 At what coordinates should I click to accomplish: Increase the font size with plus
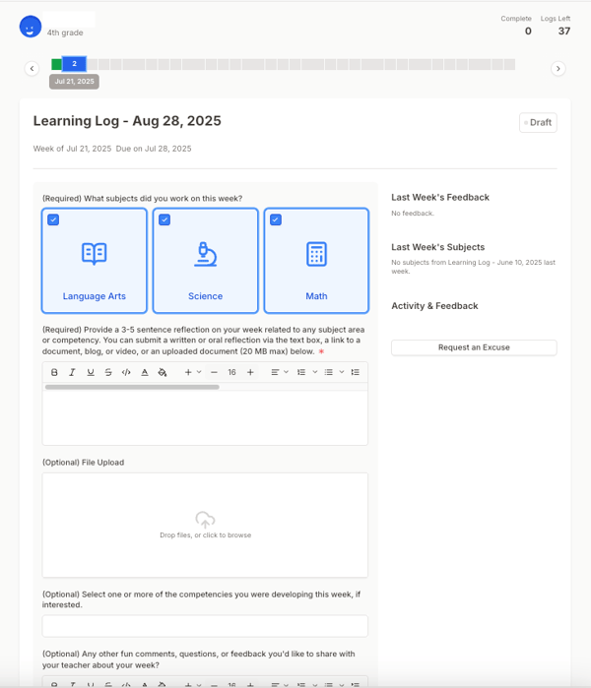[250, 372]
